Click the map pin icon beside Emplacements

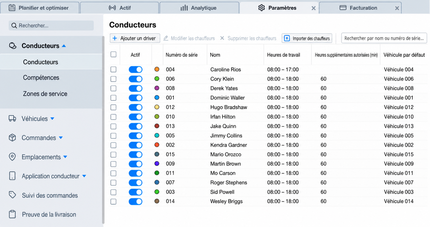[12, 157]
